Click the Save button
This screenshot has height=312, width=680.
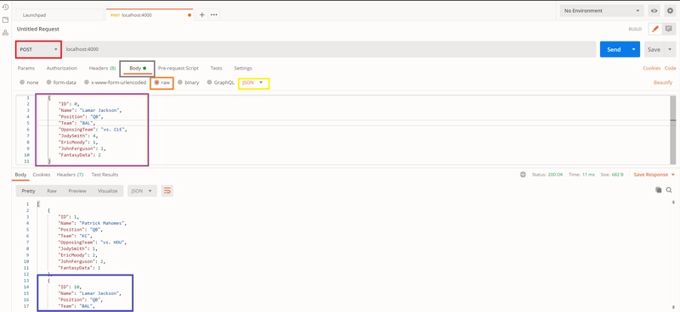point(654,49)
